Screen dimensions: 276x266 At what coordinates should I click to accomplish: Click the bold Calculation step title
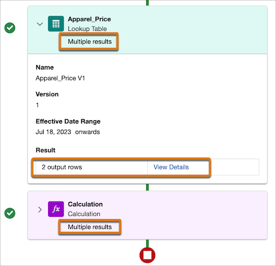[85, 204]
